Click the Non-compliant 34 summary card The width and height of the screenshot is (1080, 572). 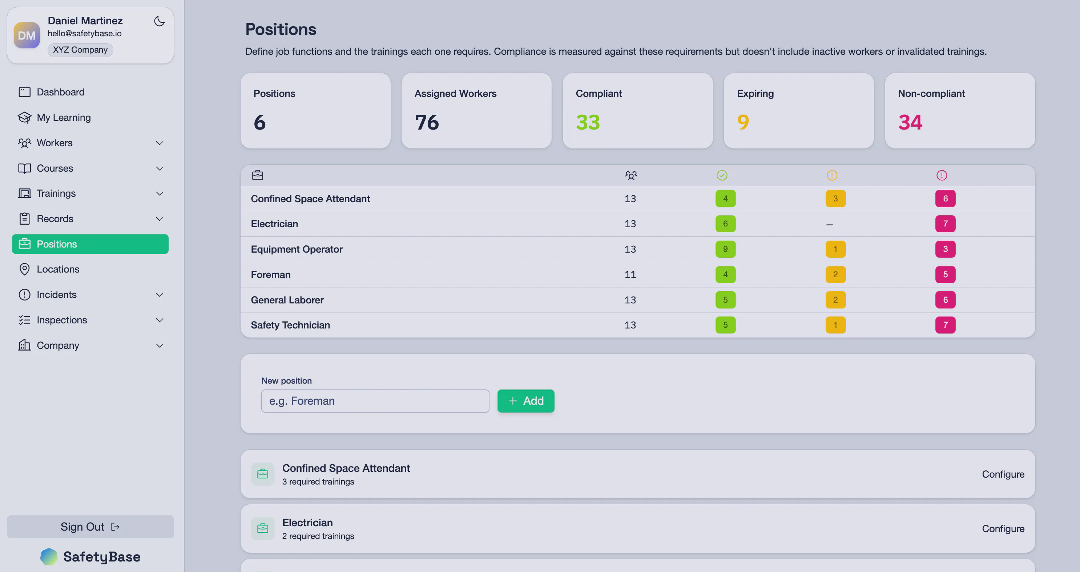960,111
